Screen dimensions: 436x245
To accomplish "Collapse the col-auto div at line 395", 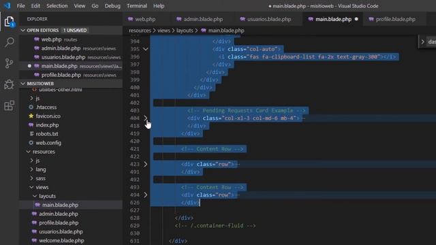I will pos(145,49).
